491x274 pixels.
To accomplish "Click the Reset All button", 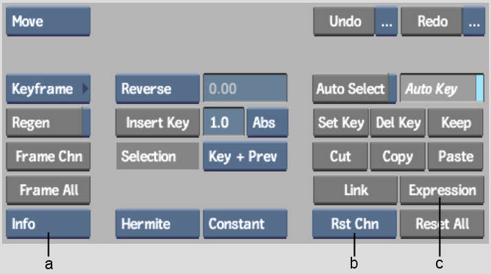I will [x=442, y=224].
